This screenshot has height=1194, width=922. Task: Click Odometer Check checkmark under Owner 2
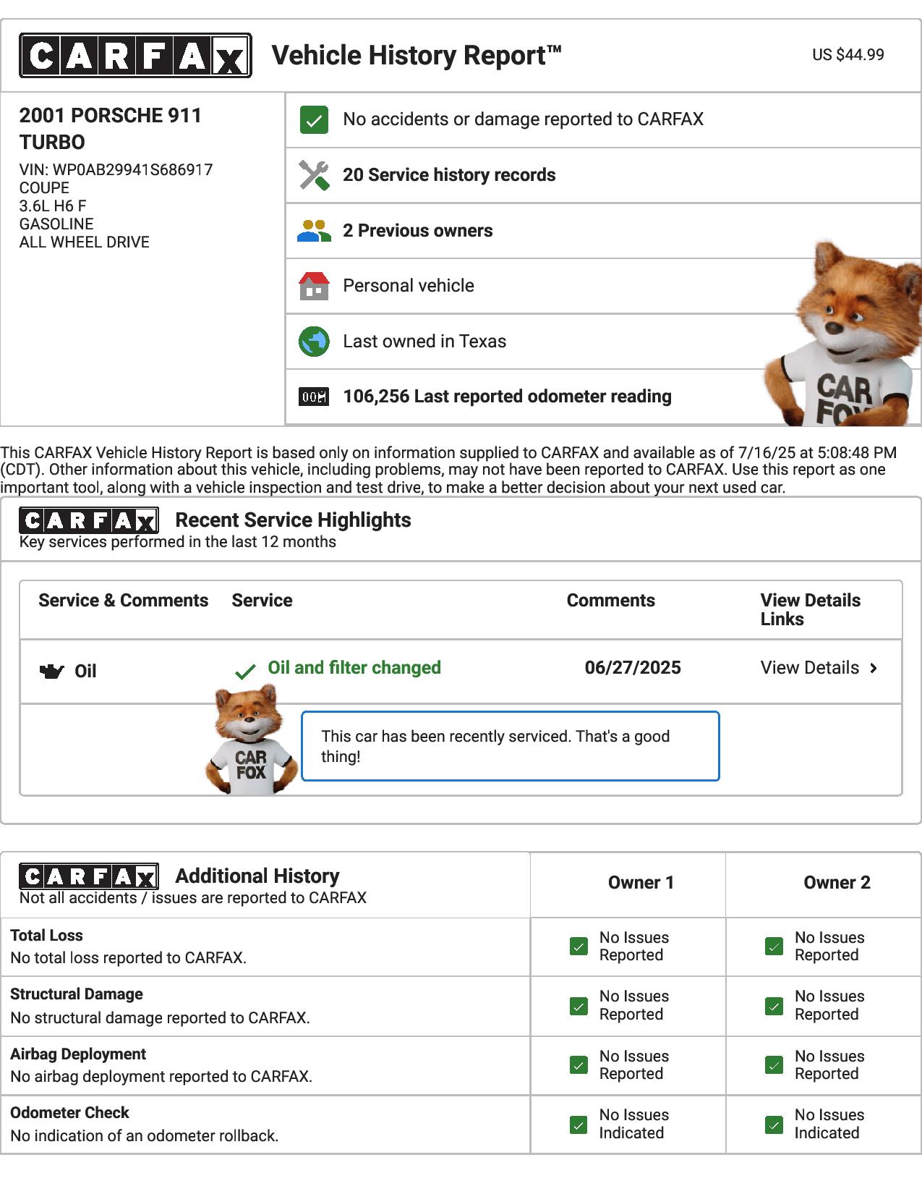[x=774, y=1125]
